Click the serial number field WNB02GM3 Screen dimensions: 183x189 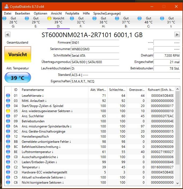point(95,49)
